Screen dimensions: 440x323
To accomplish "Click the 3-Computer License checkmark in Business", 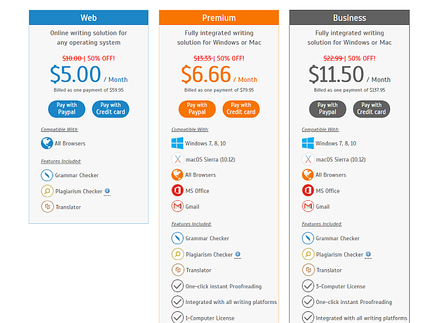I will (x=308, y=286).
